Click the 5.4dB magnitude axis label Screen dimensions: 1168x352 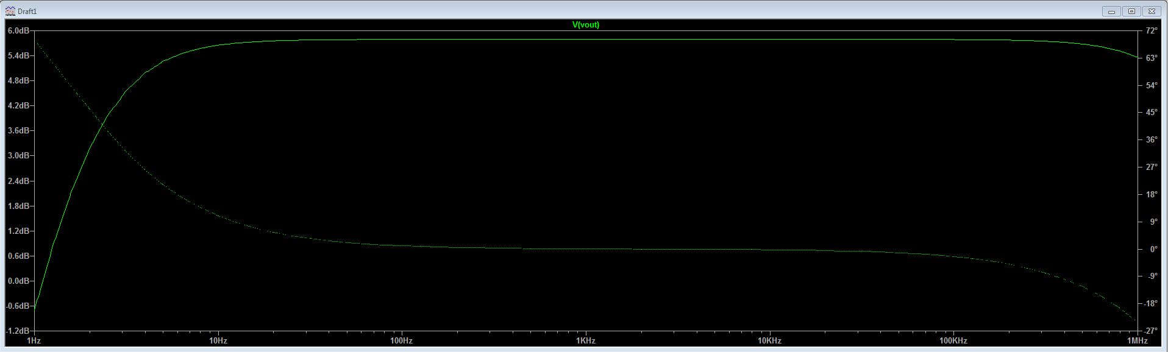coord(18,55)
